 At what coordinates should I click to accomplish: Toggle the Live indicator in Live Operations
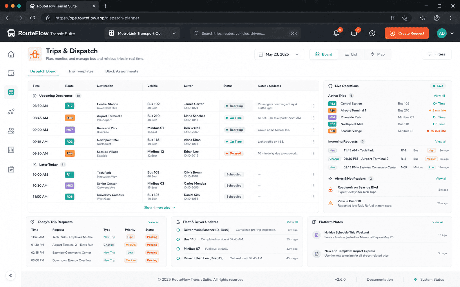pos(438,86)
